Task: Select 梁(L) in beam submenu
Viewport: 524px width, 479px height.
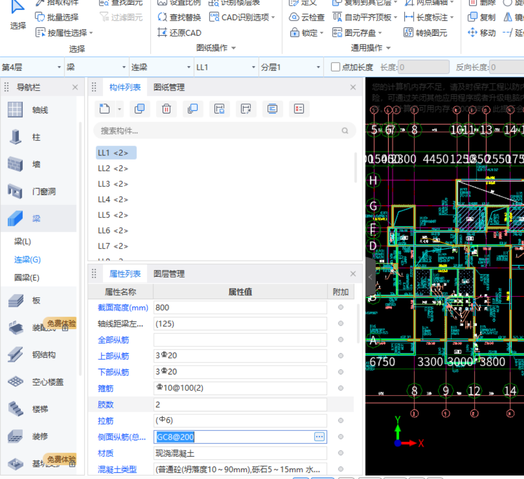Action: (23, 241)
